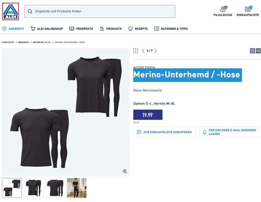The height and width of the screenshot is (202, 261).
Task: Open the Prospekte menu item
Action: point(81,29)
